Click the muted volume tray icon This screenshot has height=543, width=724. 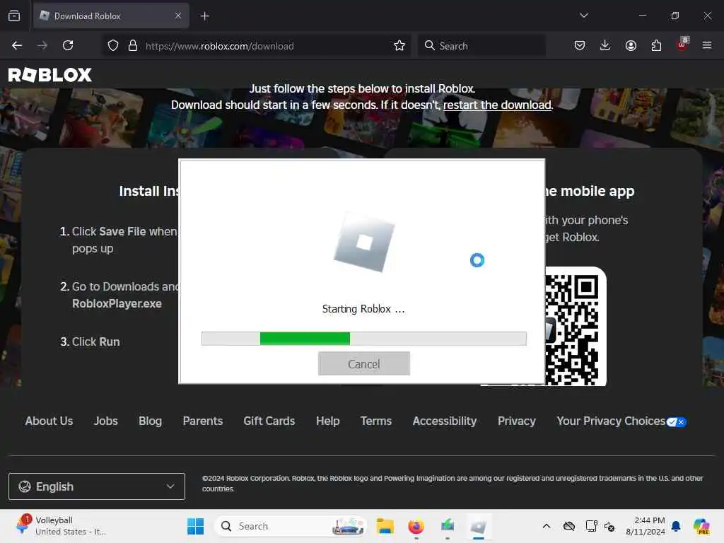(609, 526)
